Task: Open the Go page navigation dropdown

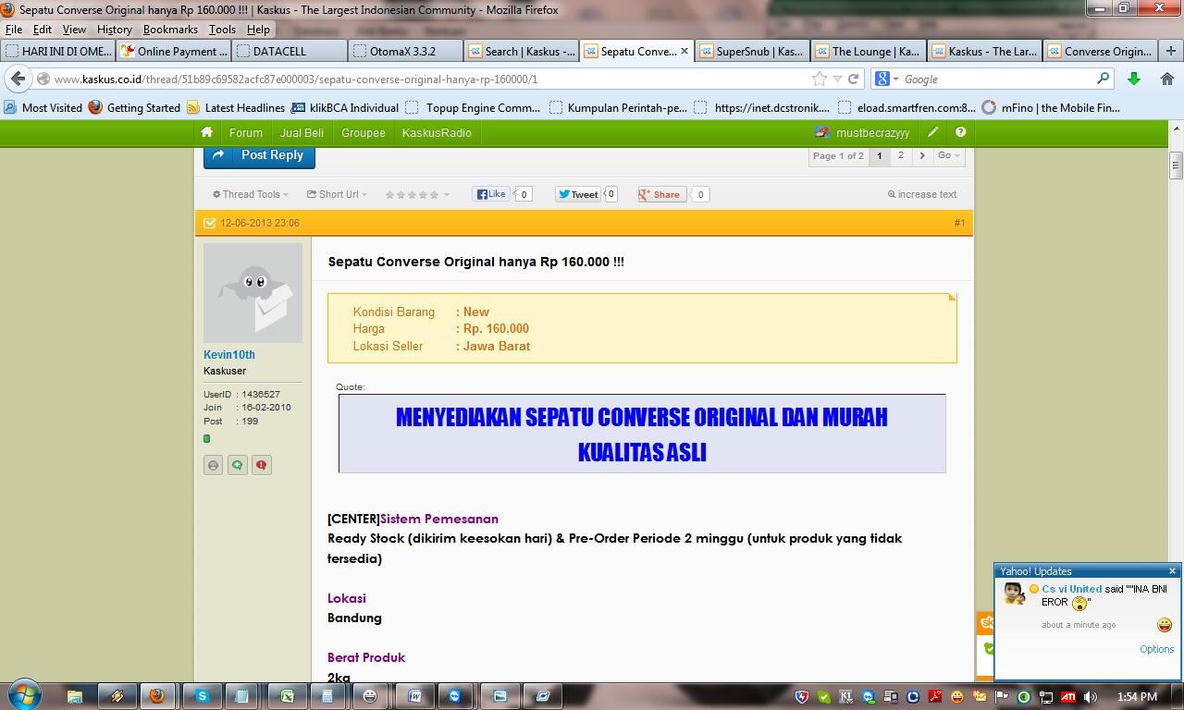Action: point(949,156)
